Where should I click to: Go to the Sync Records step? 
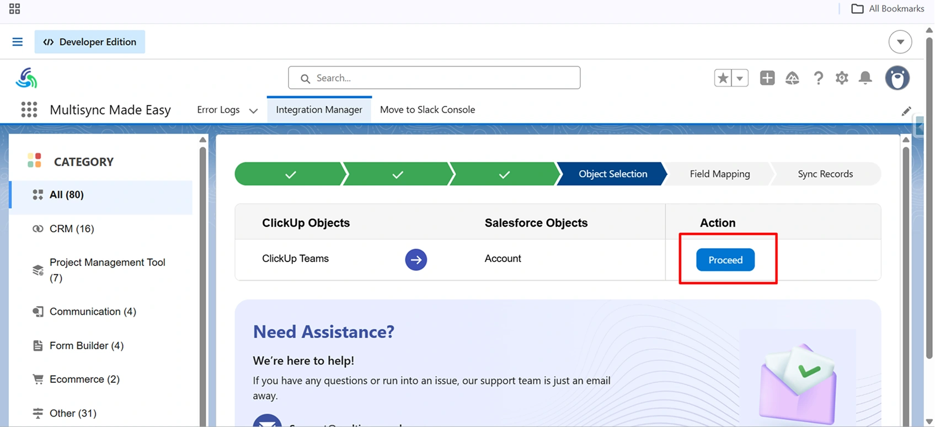(x=825, y=174)
